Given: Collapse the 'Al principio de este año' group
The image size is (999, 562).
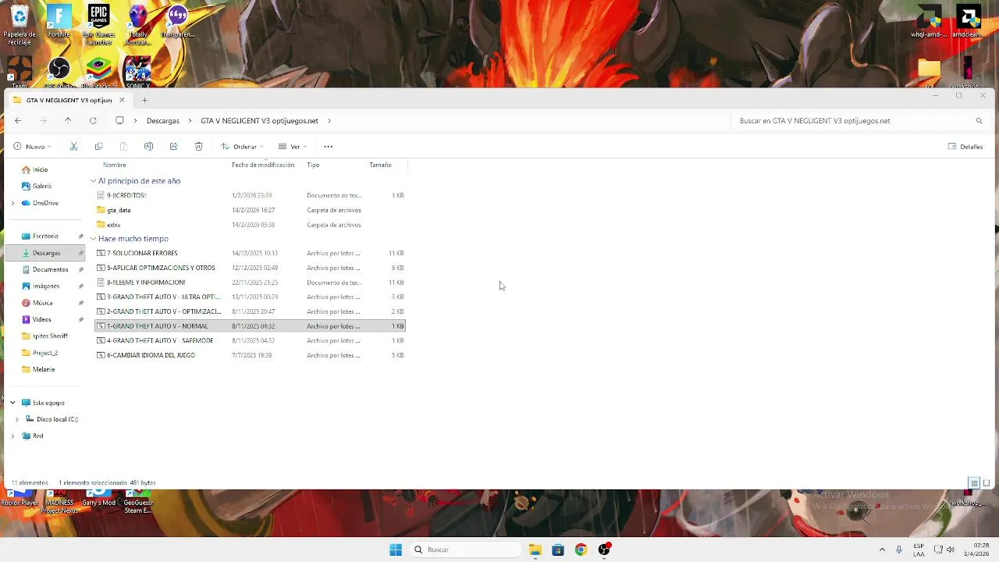Looking at the screenshot, I should pyautogui.click(x=93, y=181).
